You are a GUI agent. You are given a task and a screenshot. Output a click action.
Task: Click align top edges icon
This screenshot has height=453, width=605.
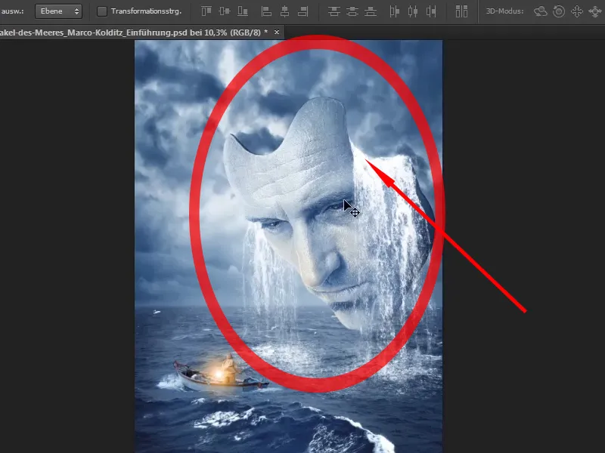click(206, 11)
